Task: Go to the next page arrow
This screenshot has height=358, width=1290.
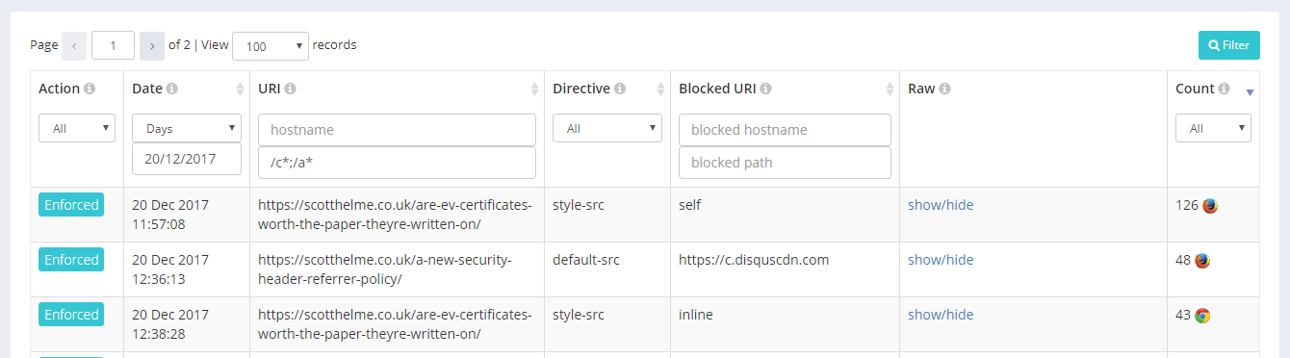Action: (x=152, y=45)
